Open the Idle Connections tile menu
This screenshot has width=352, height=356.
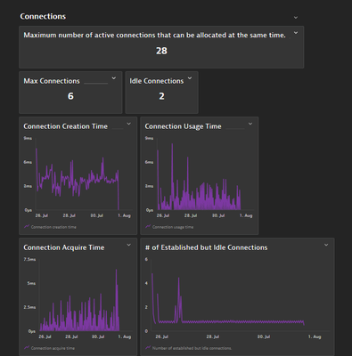[190, 78]
